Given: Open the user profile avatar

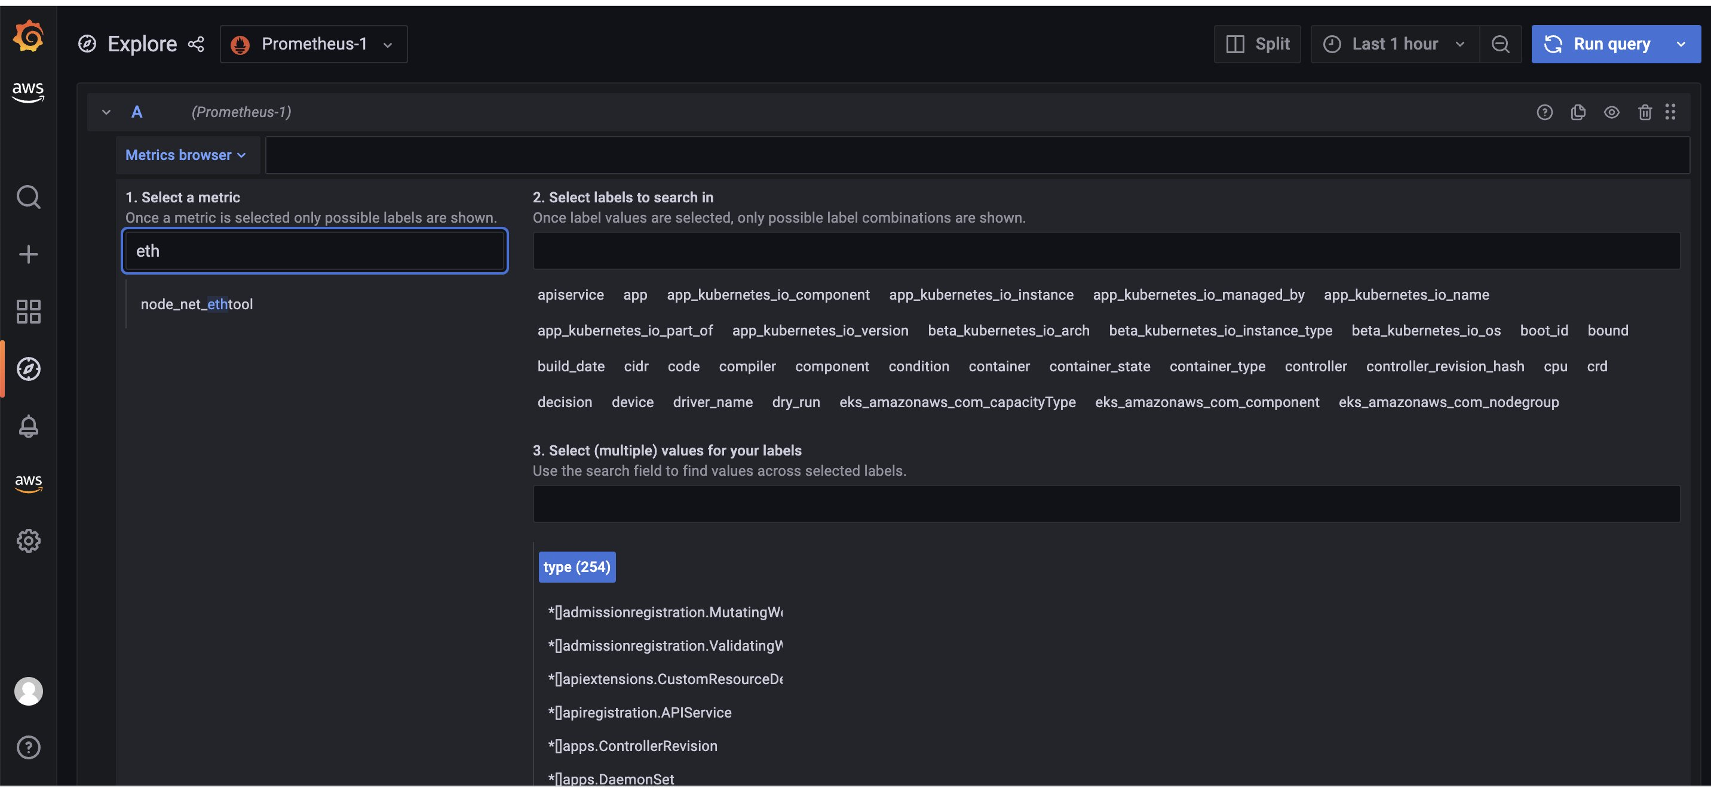Looking at the screenshot, I should click(28, 691).
